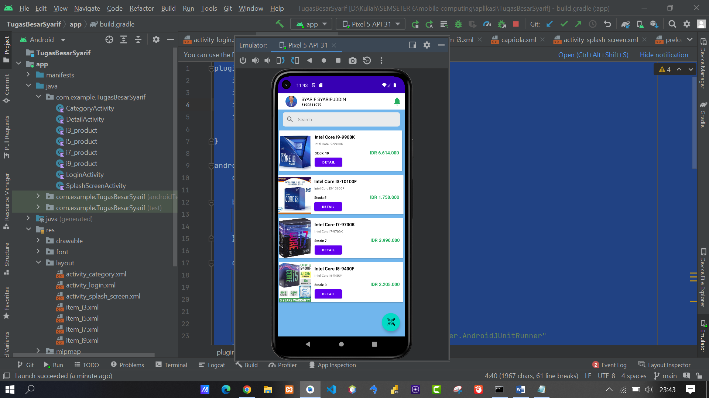This screenshot has width=709, height=398.
Task: Switch to capriola.xml editor tab
Action: click(518, 40)
